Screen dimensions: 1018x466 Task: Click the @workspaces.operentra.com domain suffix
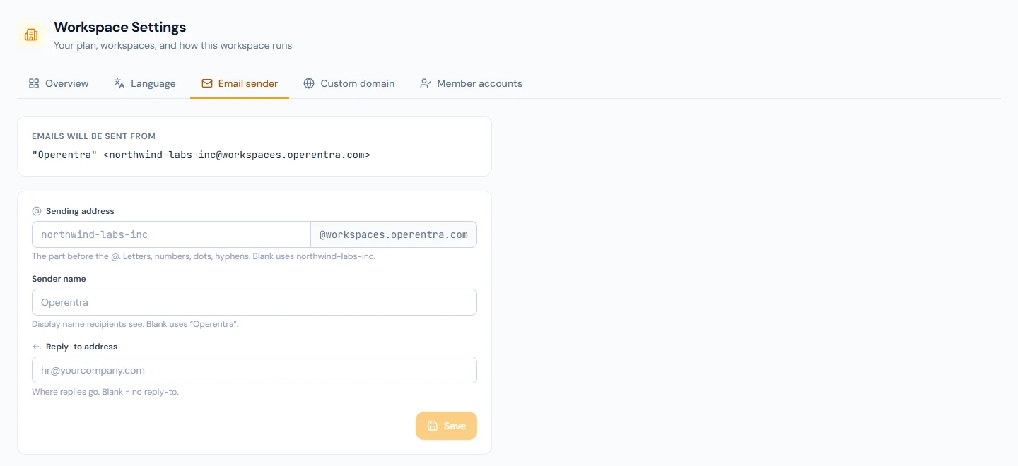(394, 234)
